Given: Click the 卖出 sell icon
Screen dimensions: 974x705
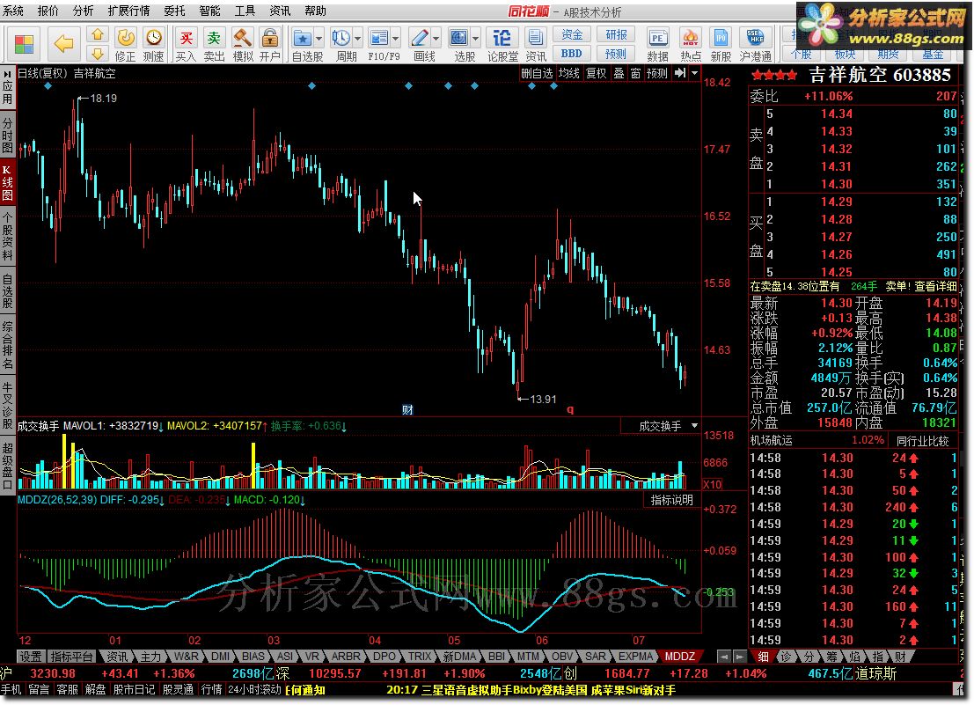Looking at the screenshot, I should click(x=214, y=45).
